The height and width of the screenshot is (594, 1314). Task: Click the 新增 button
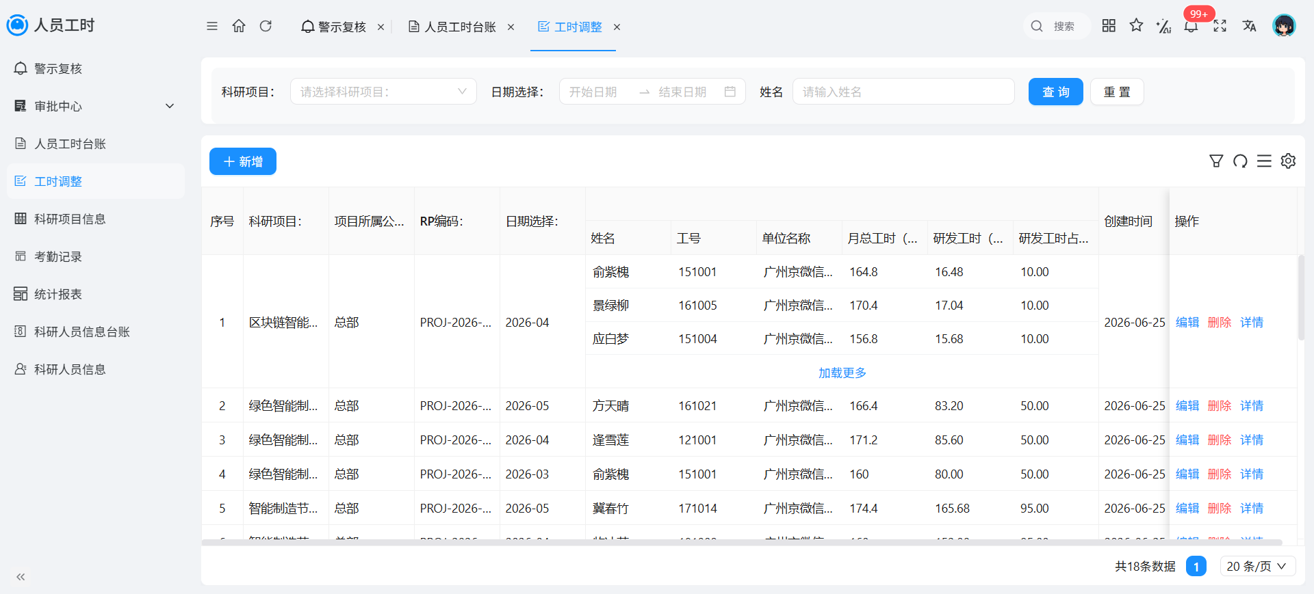tap(243, 161)
